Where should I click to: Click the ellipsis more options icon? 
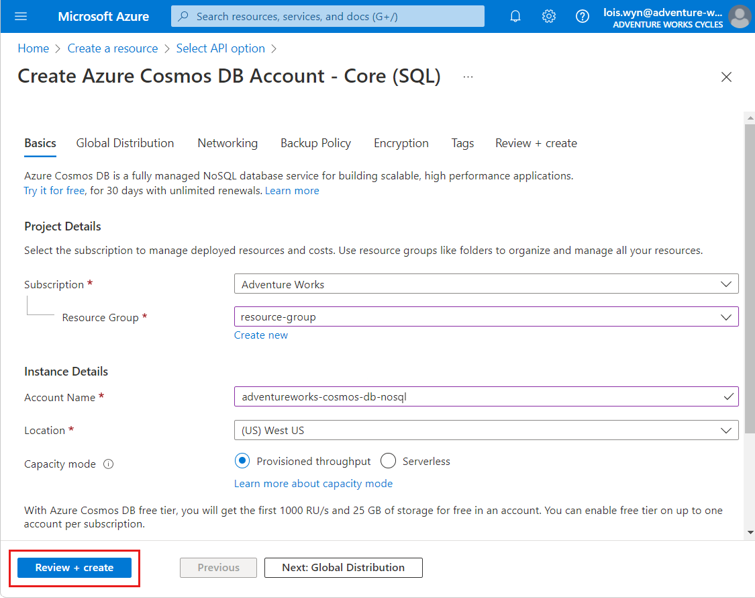468,77
